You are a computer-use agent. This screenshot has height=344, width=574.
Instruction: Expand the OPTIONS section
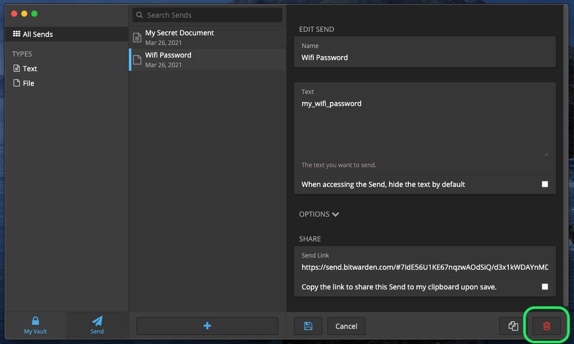click(x=319, y=214)
